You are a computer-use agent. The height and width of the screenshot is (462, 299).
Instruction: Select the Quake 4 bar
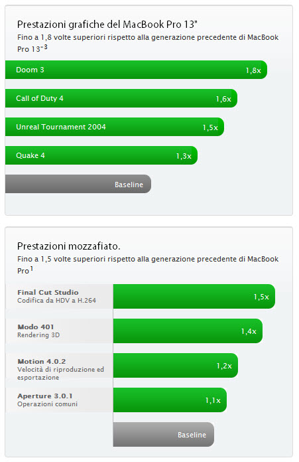pyautogui.click(x=101, y=155)
